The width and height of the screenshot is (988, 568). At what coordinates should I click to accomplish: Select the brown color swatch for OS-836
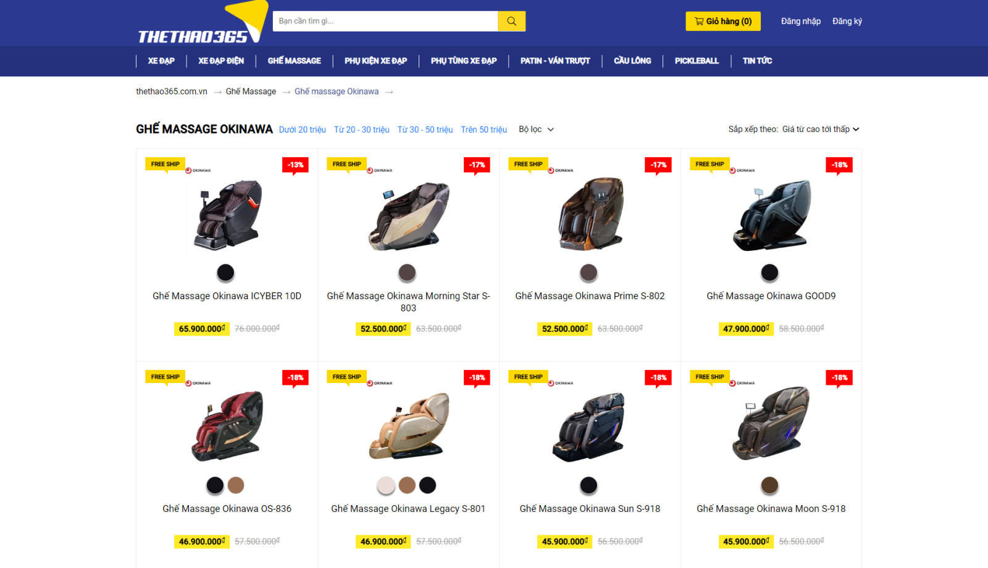coord(236,485)
